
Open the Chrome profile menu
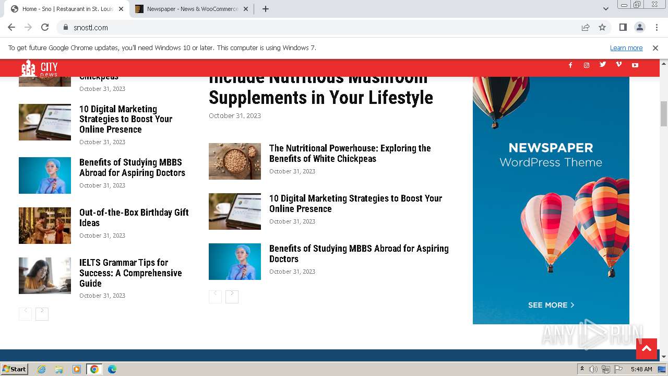pyautogui.click(x=639, y=28)
